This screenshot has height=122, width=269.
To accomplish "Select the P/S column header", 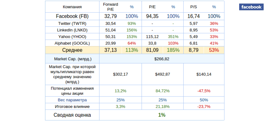I will [x=194, y=7].
